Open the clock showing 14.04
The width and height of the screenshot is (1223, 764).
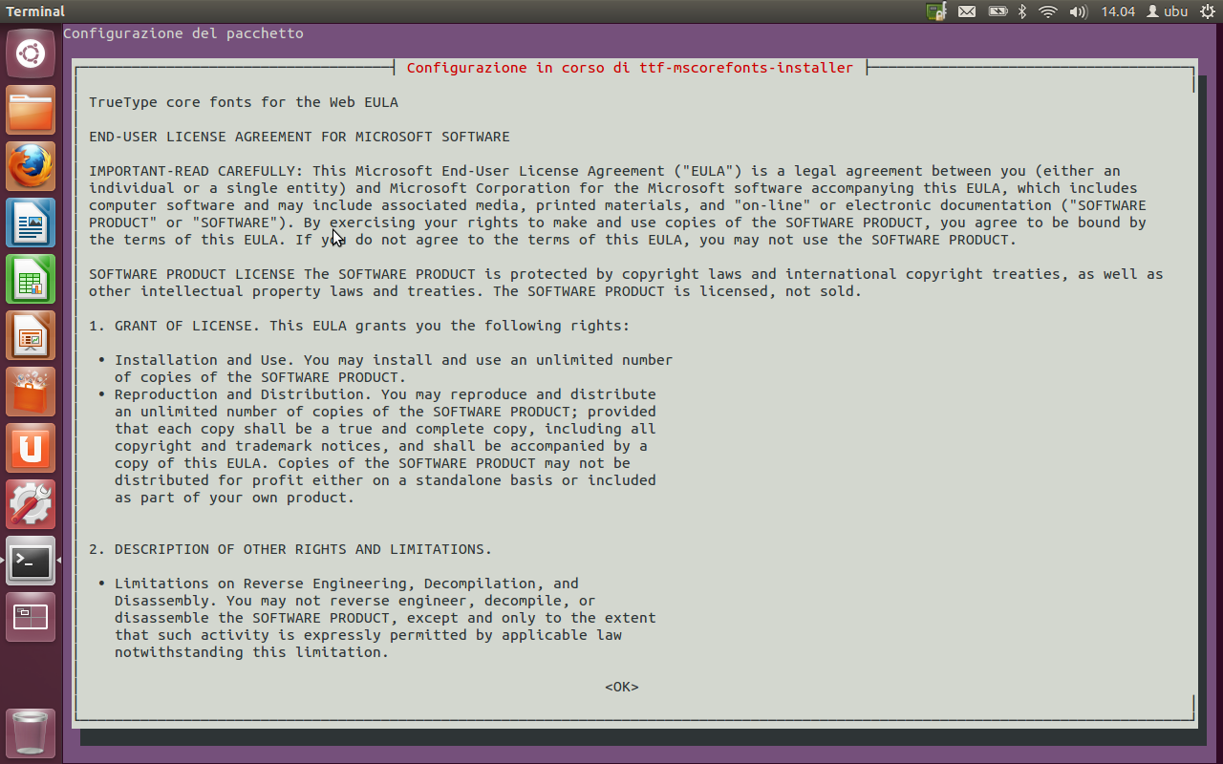pos(1117,11)
